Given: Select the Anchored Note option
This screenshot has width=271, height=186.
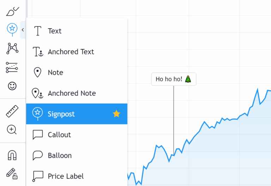Looking at the screenshot, I should (x=72, y=93).
